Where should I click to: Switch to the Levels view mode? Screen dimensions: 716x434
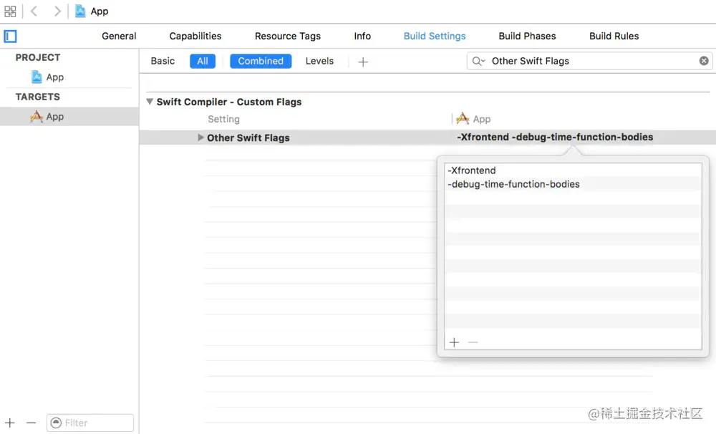point(319,61)
